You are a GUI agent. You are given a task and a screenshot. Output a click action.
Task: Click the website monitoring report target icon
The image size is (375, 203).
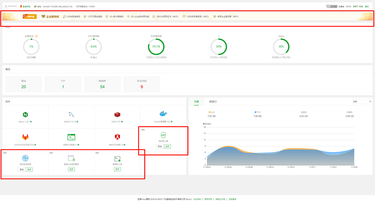(x=25, y=158)
